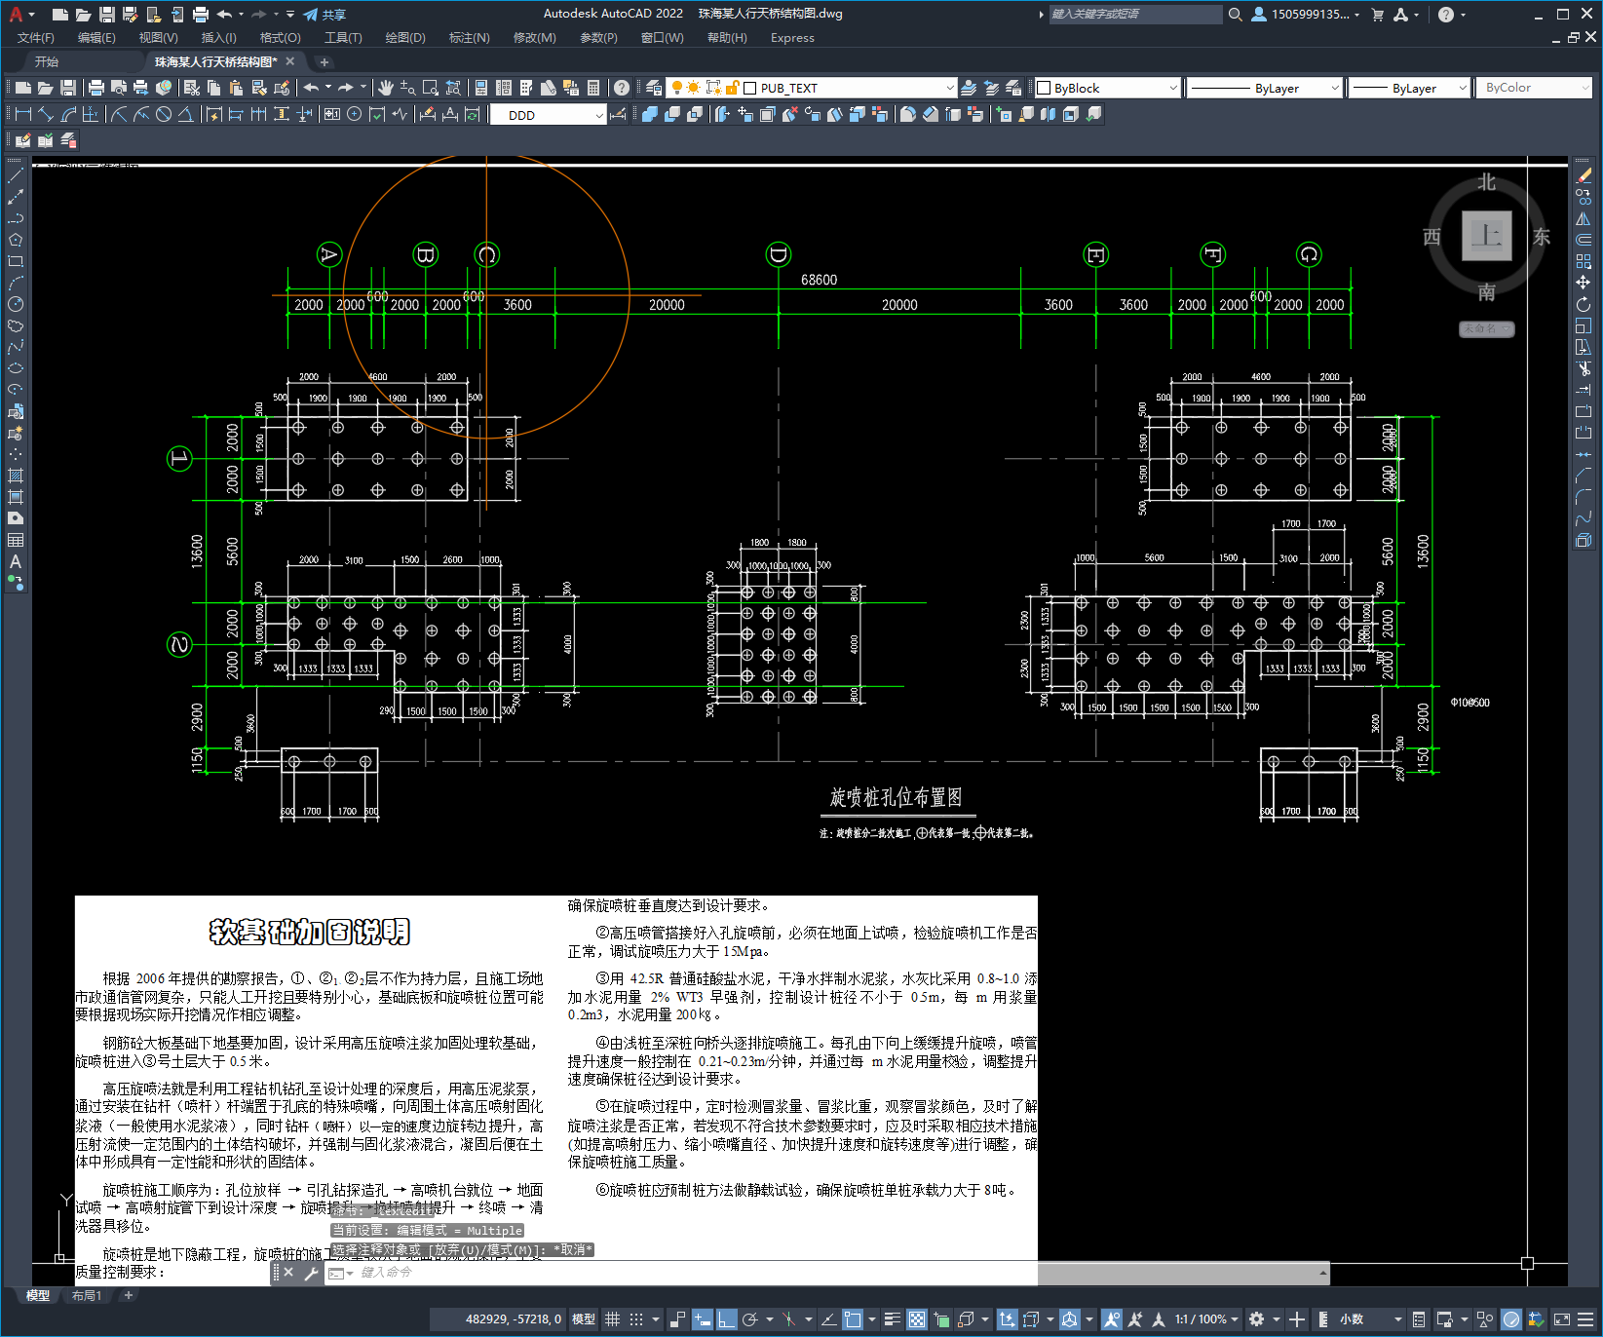This screenshot has height=1337, width=1603.
Task: Select the Move modify tool
Action: 1584,283
